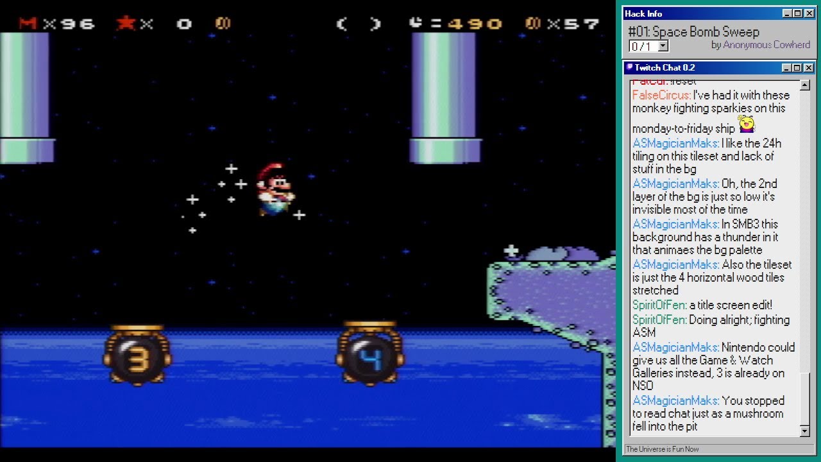The image size is (821, 462).
Task: Click the username FalseCircus in chat
Action: (x=661, y=95)
